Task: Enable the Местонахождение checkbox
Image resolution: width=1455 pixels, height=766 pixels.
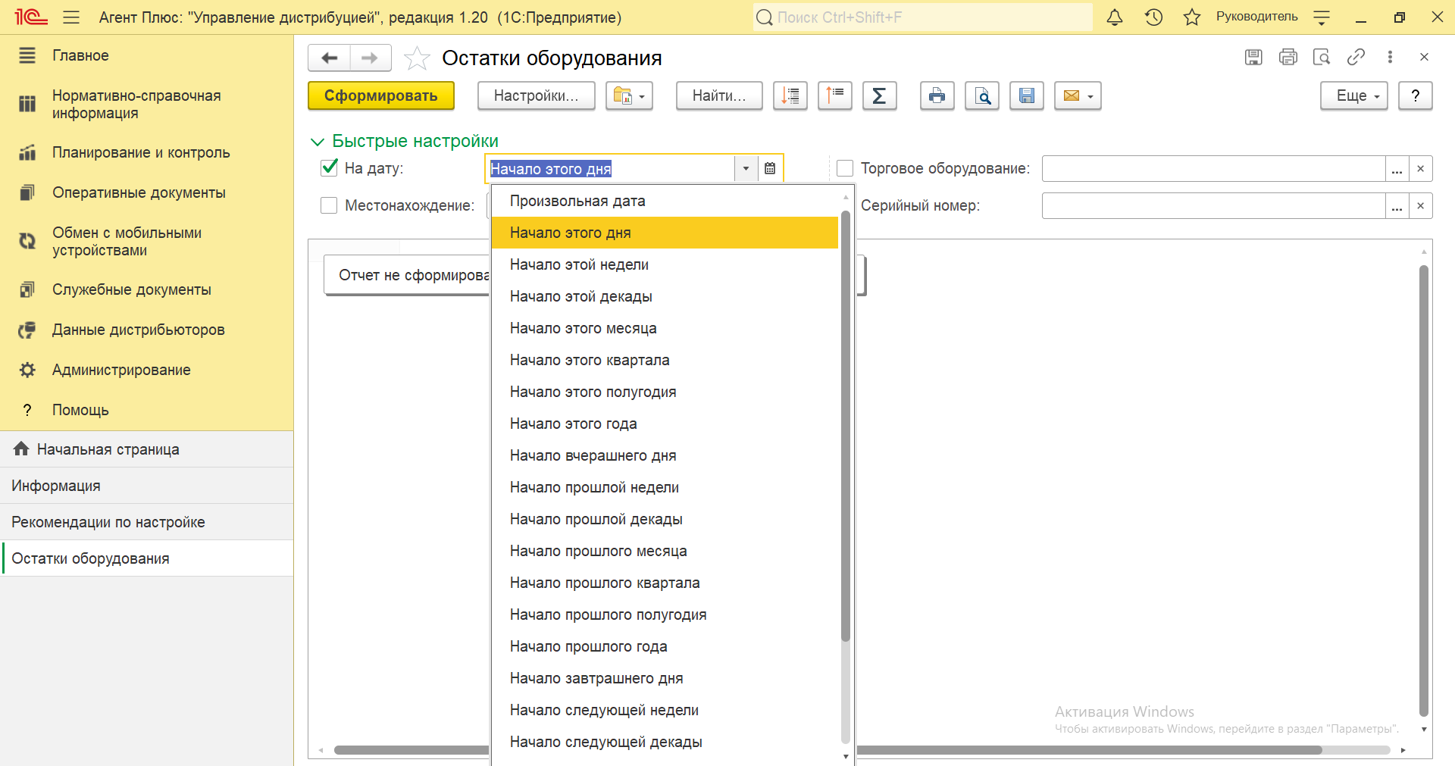Action: point(329,205)
